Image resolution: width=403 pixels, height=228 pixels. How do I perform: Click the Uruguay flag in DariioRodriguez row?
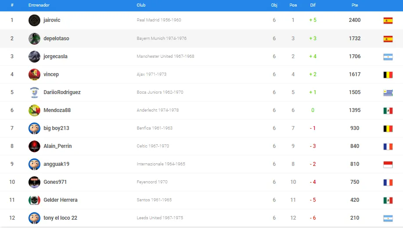[x=388, y=92]
